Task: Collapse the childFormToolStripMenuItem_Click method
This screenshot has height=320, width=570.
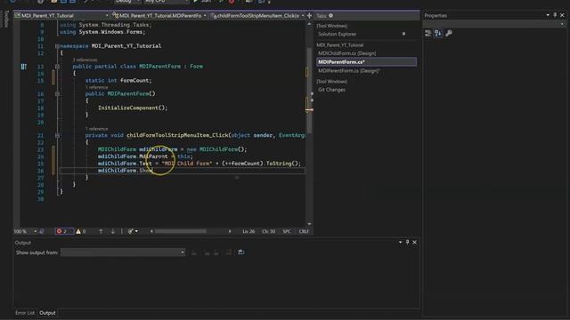Action: [57, 135]
